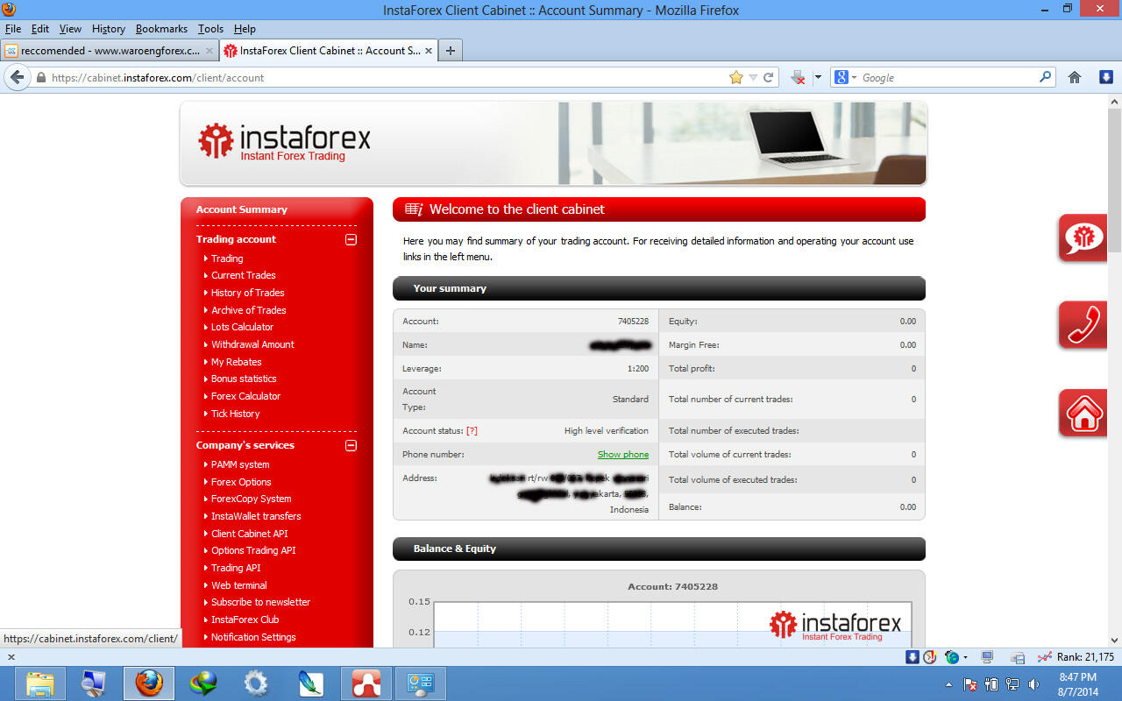Image resolution: width=1122 pixels, height=701 pixels.
Task: Click the Firefox taskbar icon
Action: pos(148,683)
